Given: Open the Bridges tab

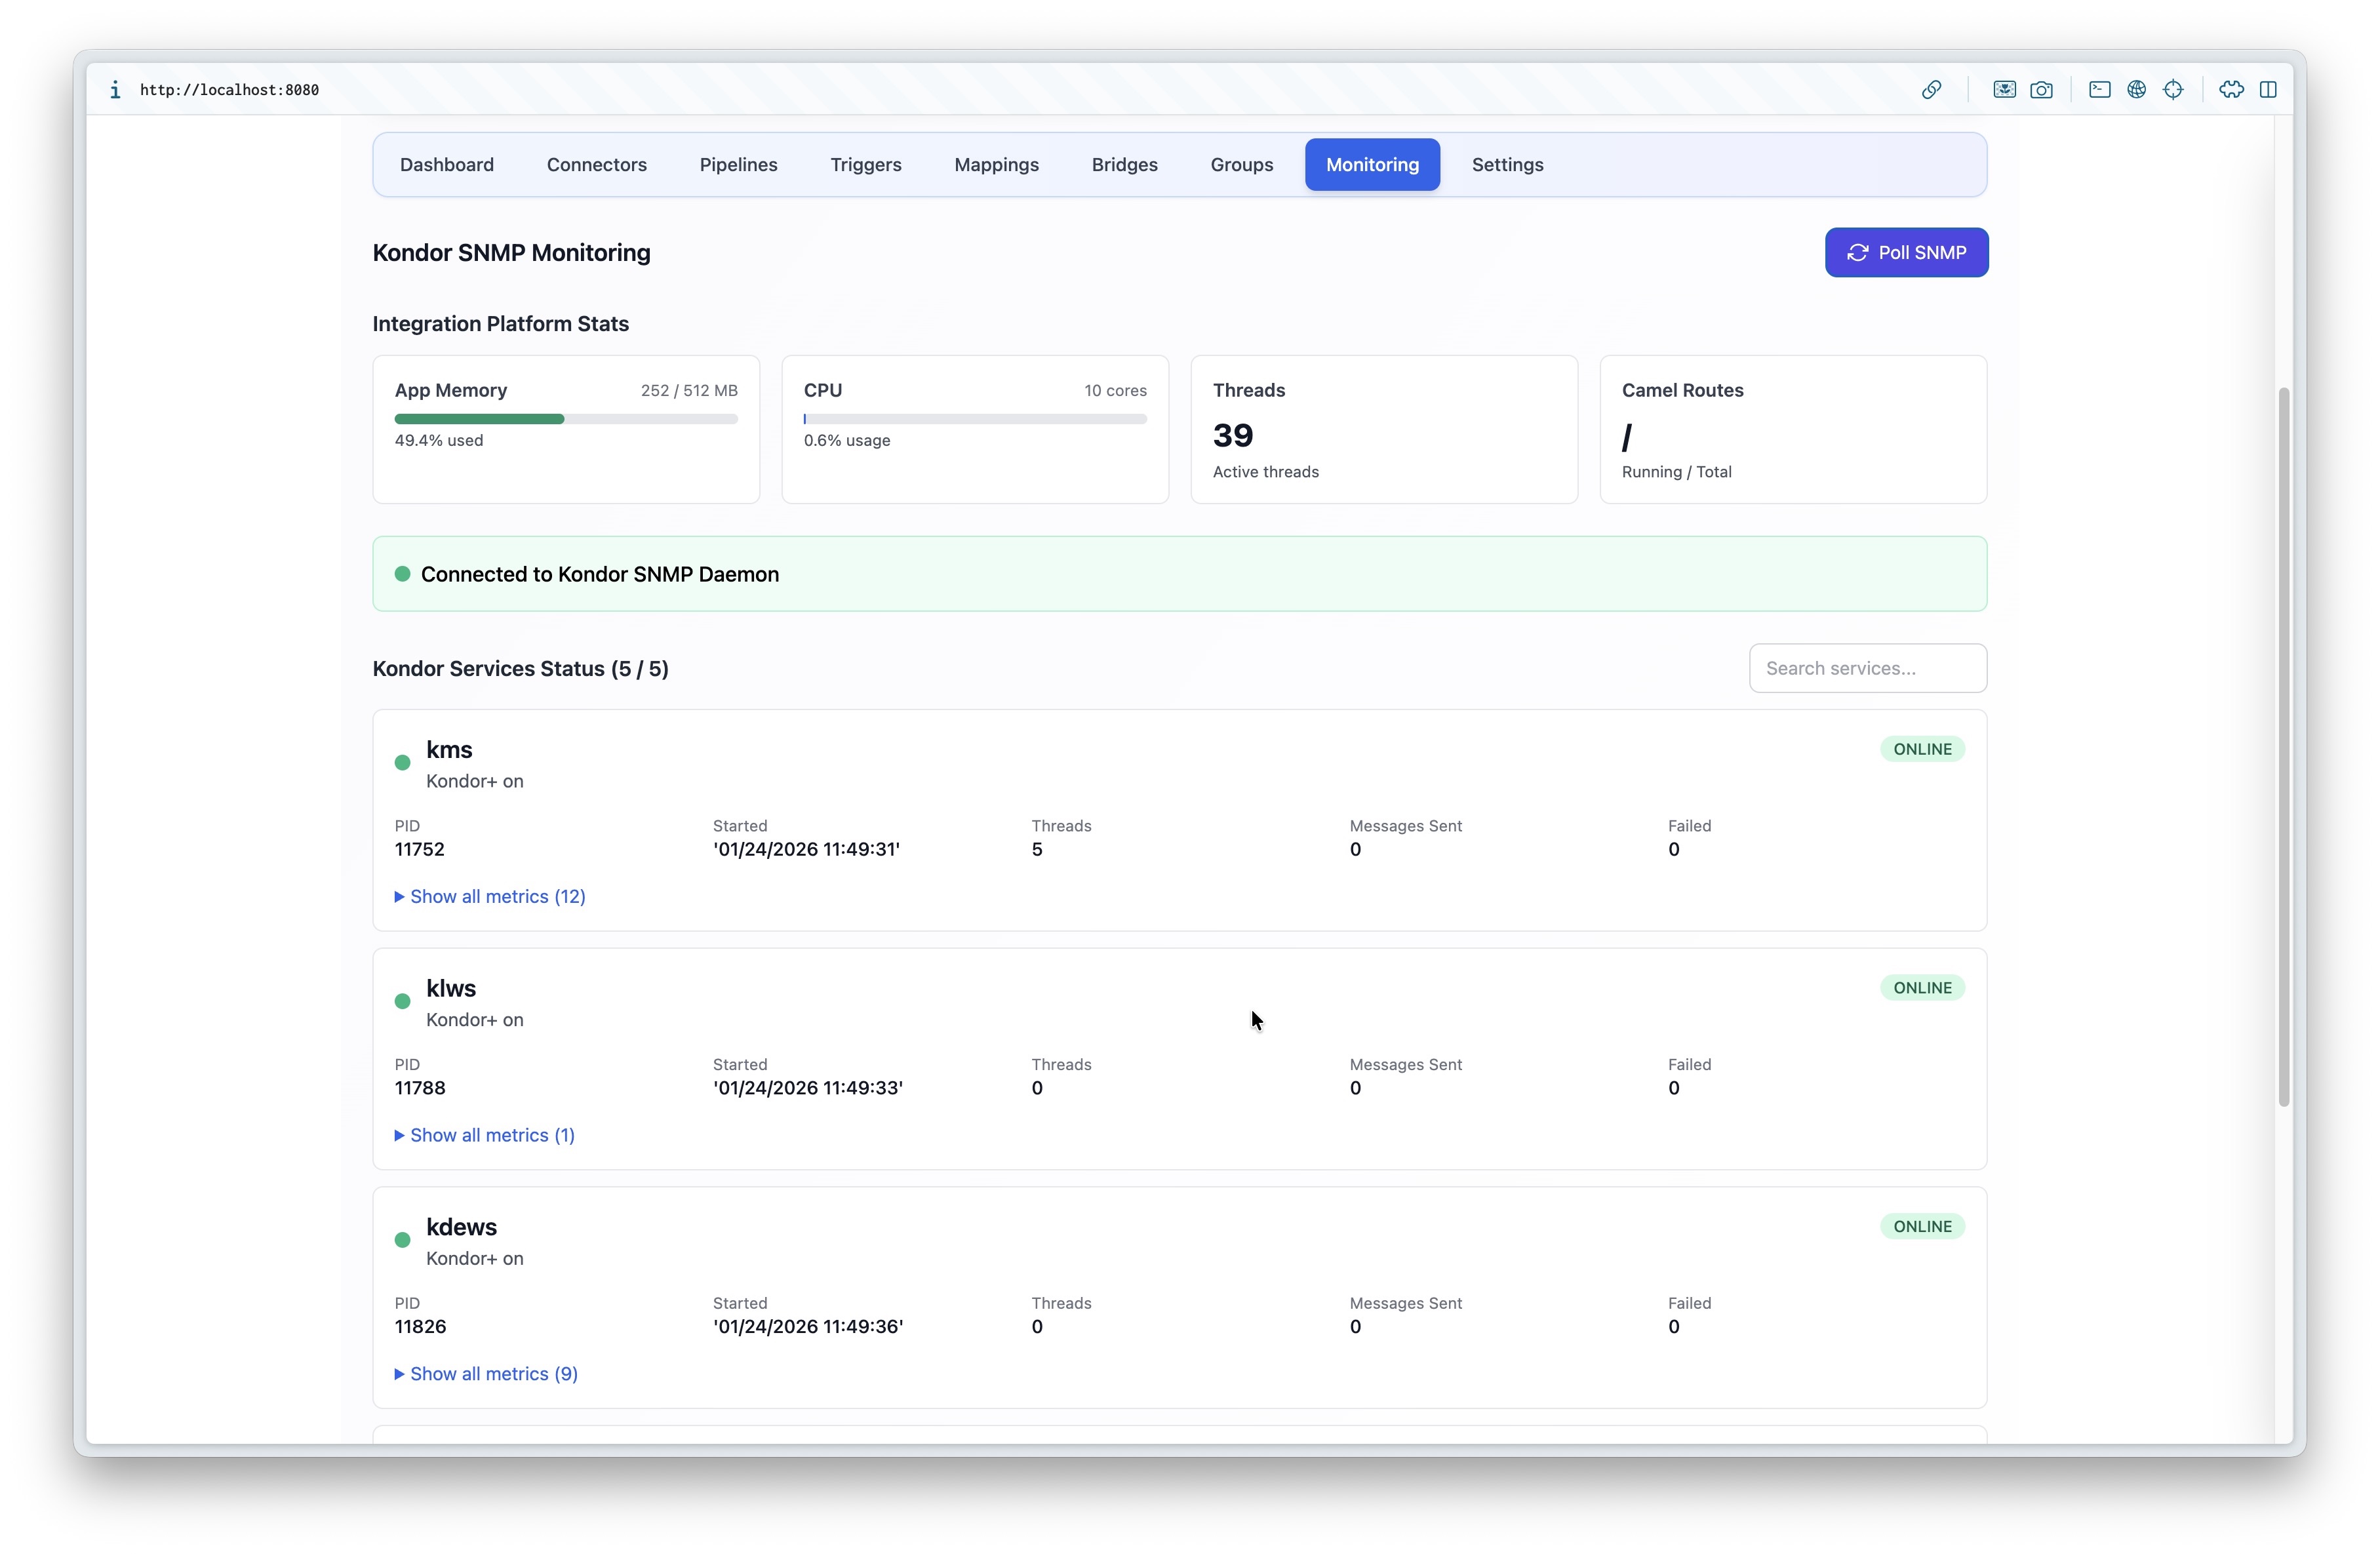Looking at the screenshot, I should [1124, 164].
